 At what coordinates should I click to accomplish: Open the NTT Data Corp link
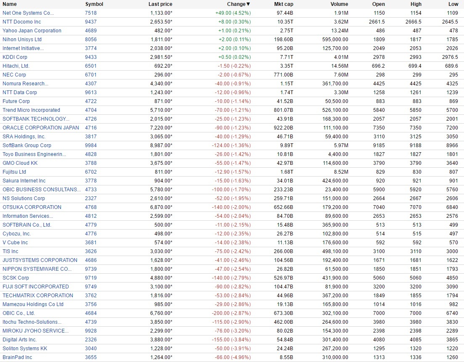pos(19,92)
